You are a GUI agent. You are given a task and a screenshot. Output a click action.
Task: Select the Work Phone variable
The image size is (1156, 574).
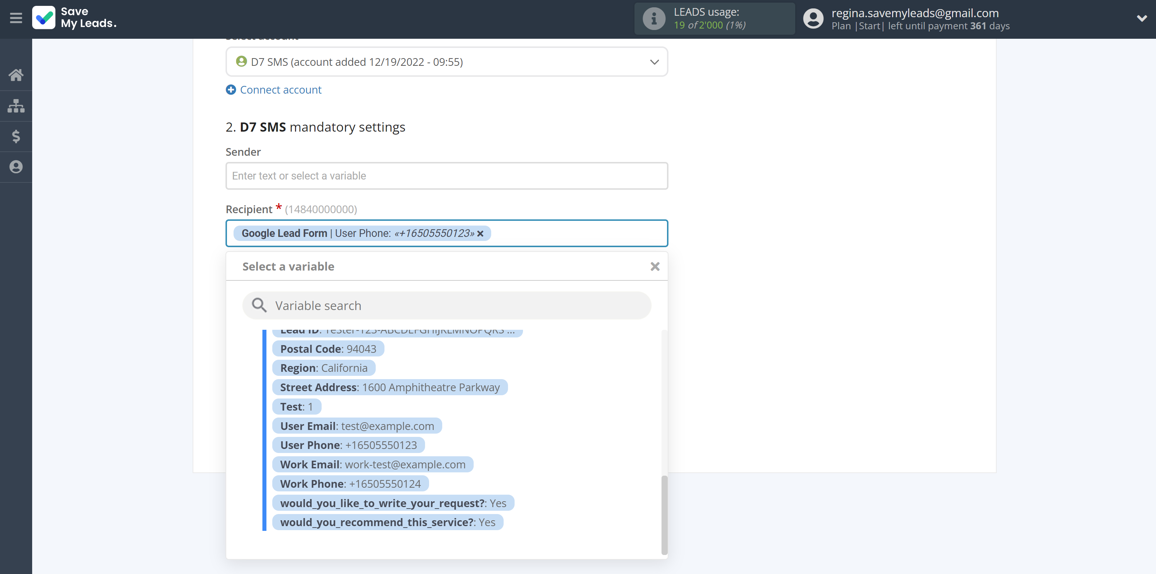pos(350,484)
